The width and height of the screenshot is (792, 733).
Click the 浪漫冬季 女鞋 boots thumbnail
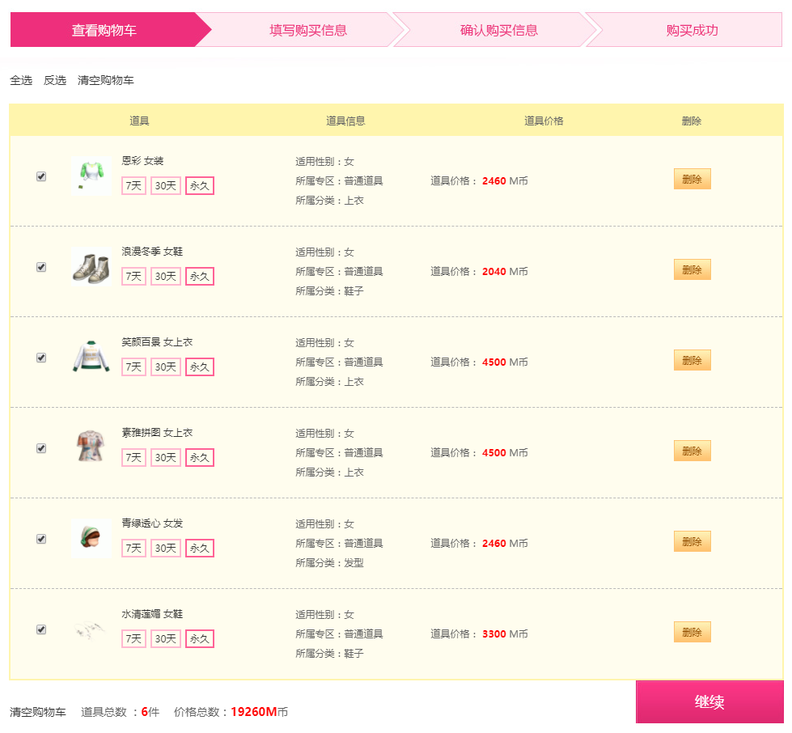(x=91, y=267)
